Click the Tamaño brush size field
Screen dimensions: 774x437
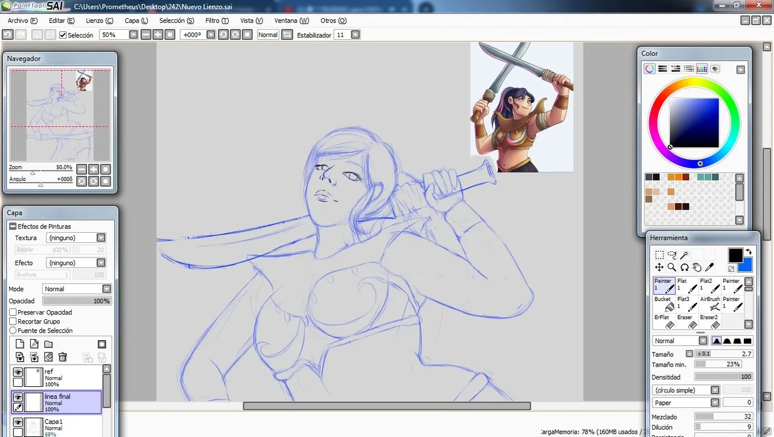pos(723,354)
